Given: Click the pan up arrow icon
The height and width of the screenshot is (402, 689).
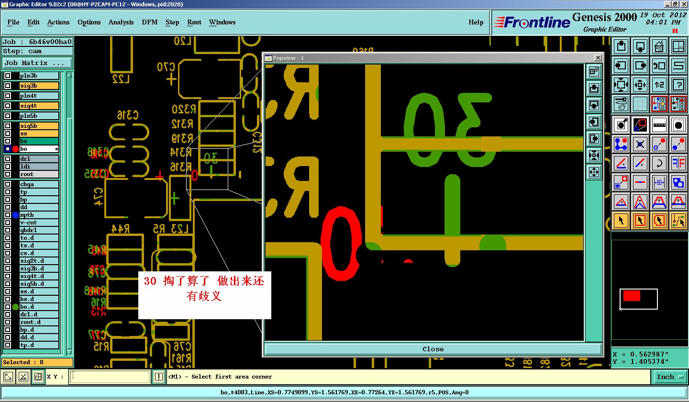Looking at the screenshot, I should coord(621,46).
